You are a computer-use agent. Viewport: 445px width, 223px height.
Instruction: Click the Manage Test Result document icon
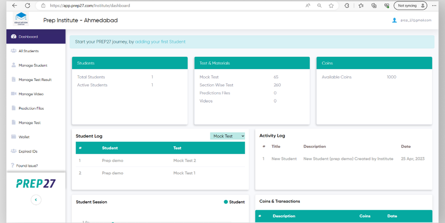coord(13,79)
